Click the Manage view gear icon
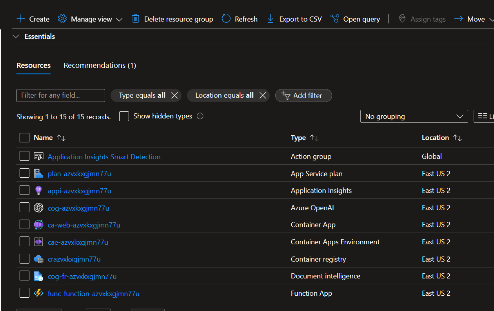 [62, 19]
